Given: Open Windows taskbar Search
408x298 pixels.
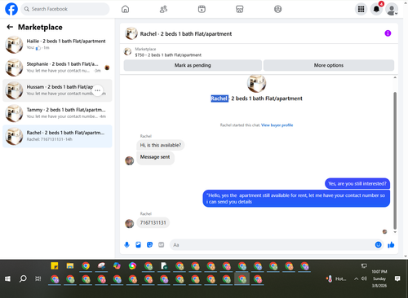Looking at the screenshot, I should point(23,278).
